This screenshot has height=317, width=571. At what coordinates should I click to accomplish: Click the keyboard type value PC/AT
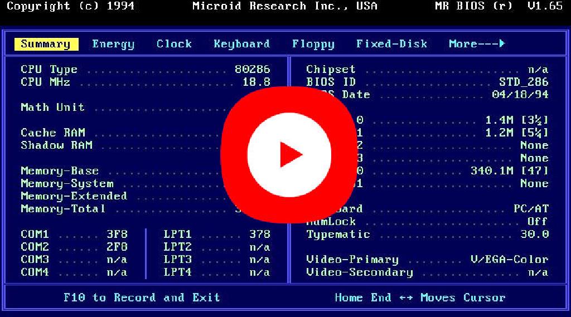coord(531,209)
